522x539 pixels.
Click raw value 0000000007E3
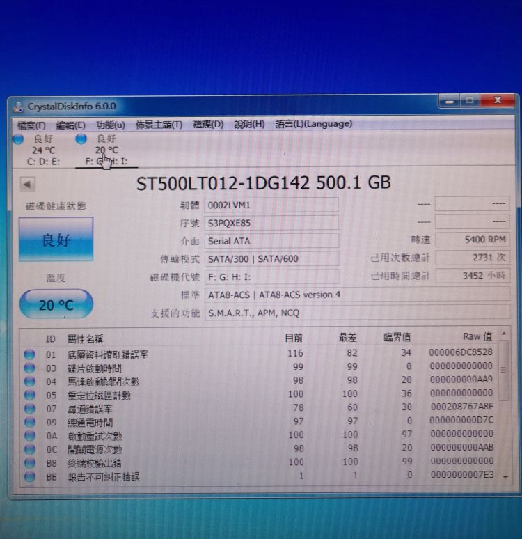click(462, 475)
